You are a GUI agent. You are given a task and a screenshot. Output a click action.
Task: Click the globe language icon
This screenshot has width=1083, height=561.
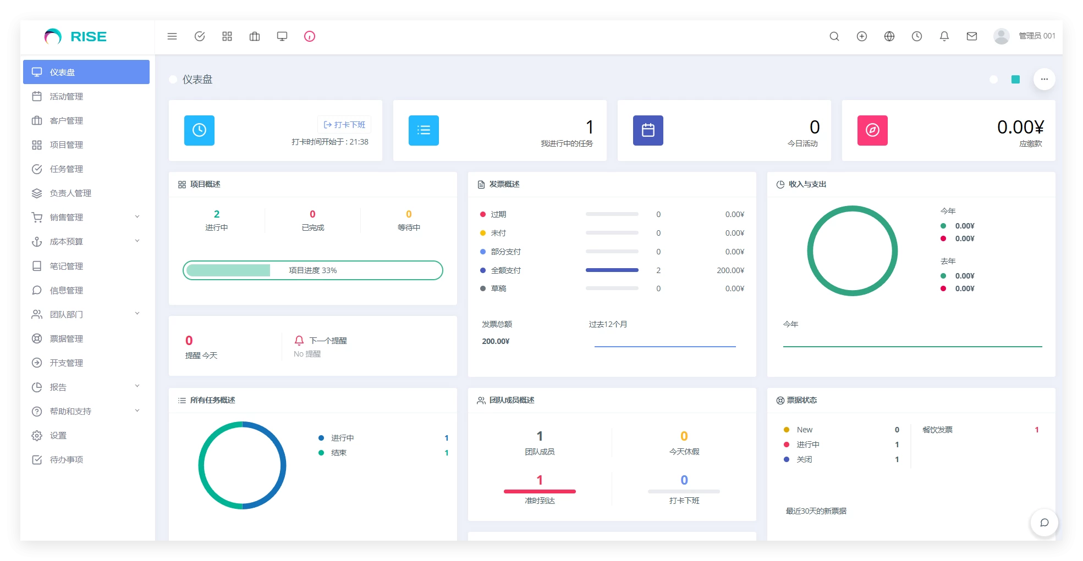(x=889, y=36)
